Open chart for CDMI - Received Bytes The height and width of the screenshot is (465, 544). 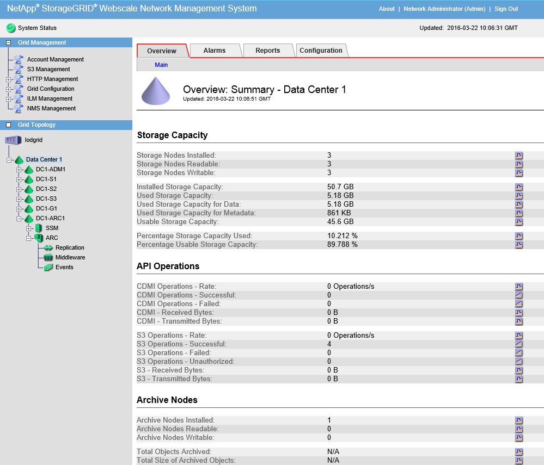click(518, 313)
